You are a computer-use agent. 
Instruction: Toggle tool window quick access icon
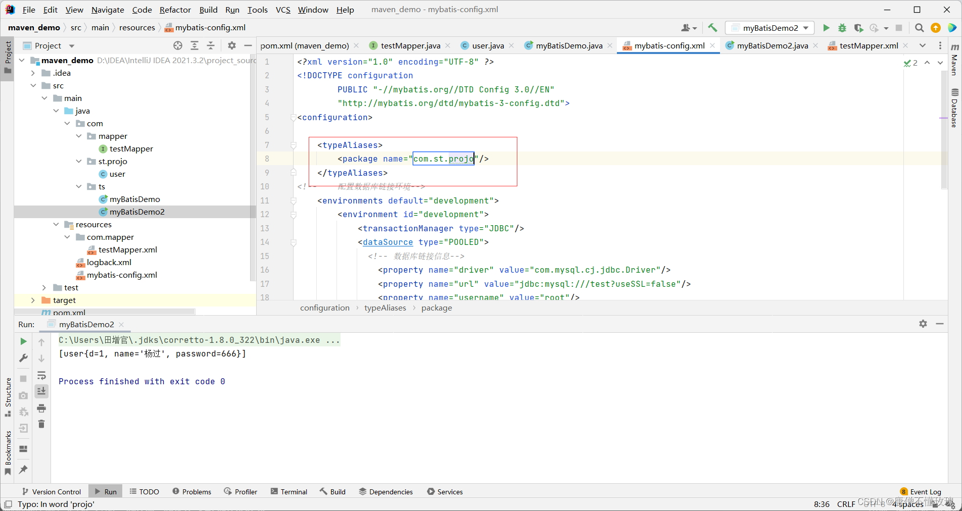click(x=8, y=504)
